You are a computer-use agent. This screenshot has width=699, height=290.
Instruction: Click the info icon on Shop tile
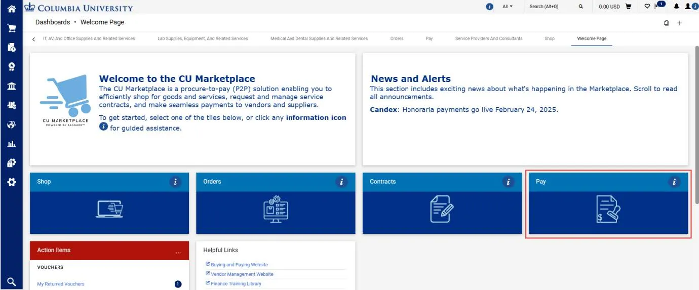[175, 182]
